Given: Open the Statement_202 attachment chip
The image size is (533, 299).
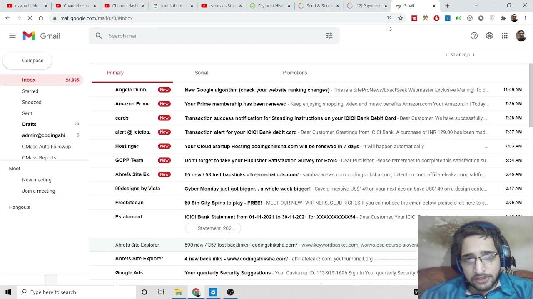Looking at the screenshot, I should 213,228.
